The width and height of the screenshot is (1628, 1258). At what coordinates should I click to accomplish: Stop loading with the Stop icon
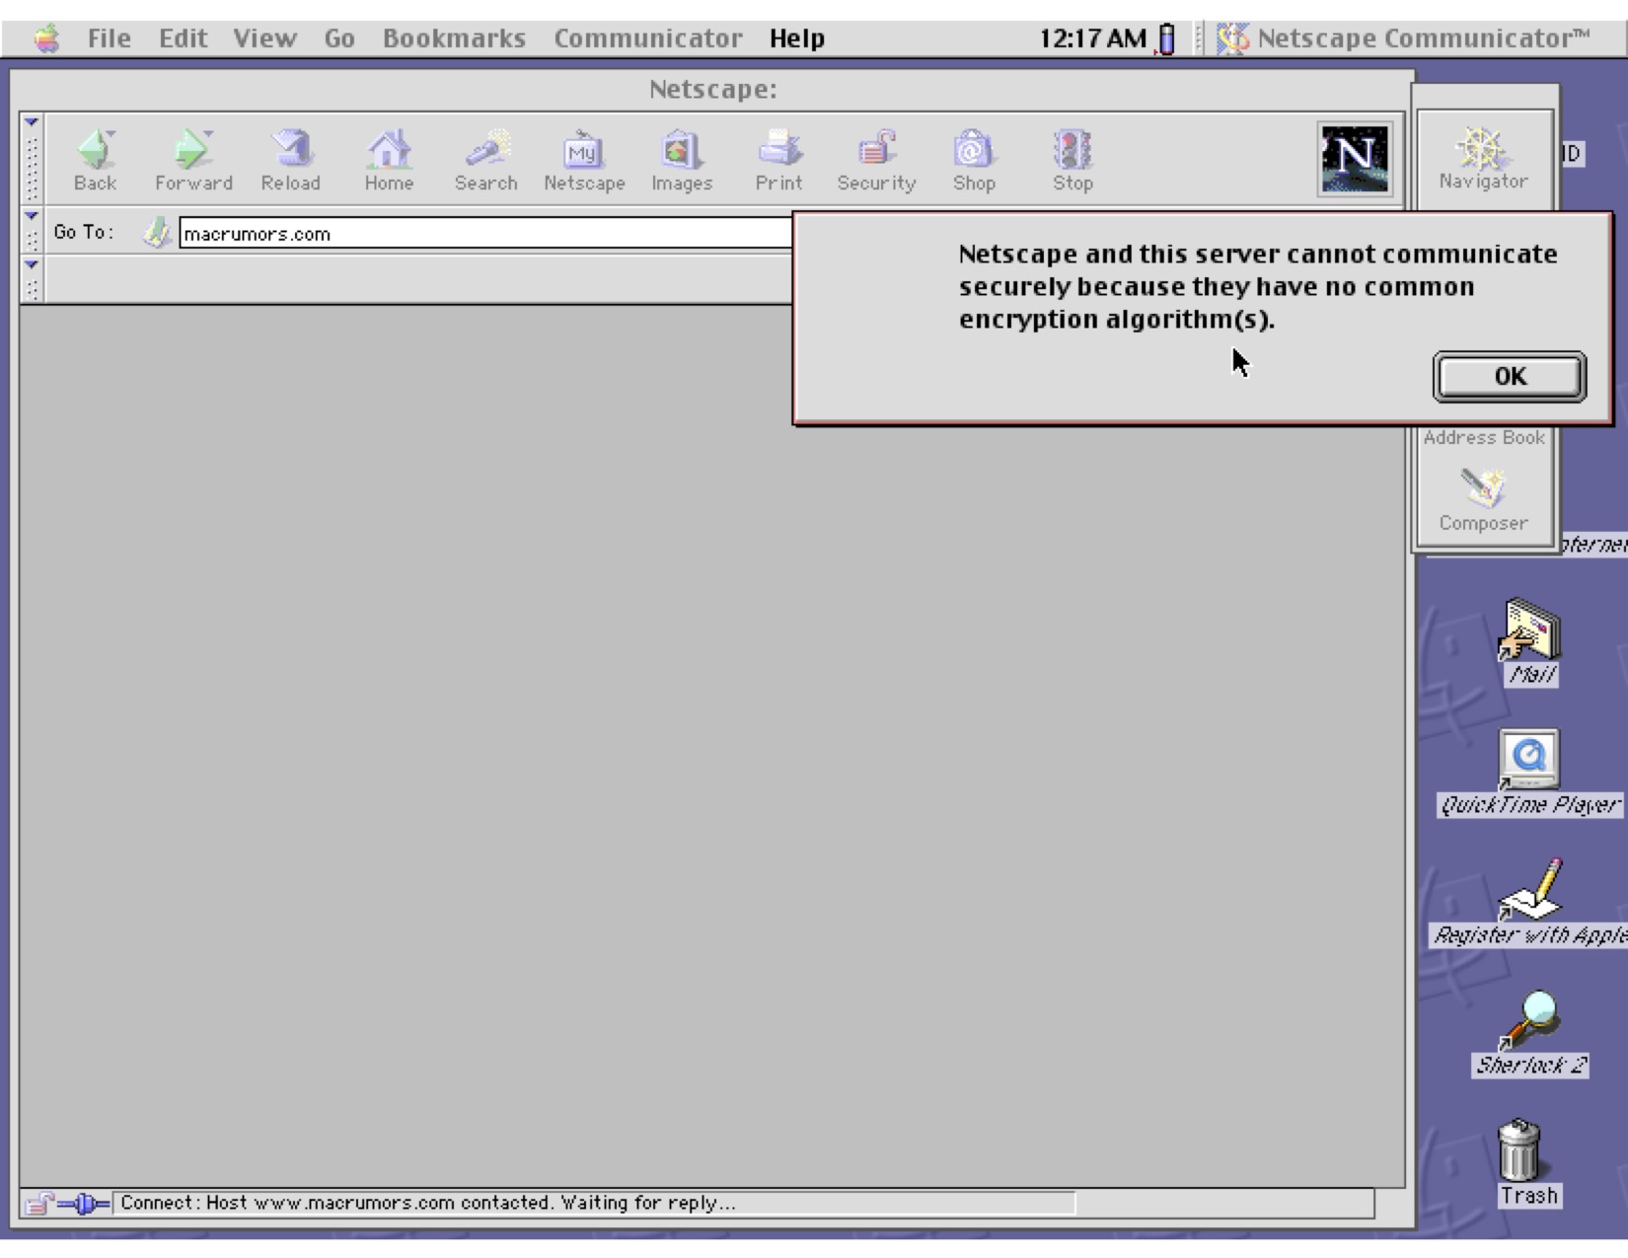click(1073, 160)
